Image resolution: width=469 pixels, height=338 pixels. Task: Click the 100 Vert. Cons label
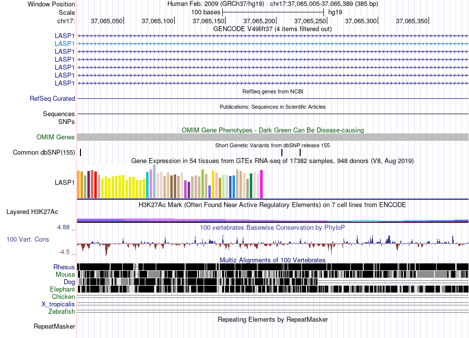pos(28,240)
